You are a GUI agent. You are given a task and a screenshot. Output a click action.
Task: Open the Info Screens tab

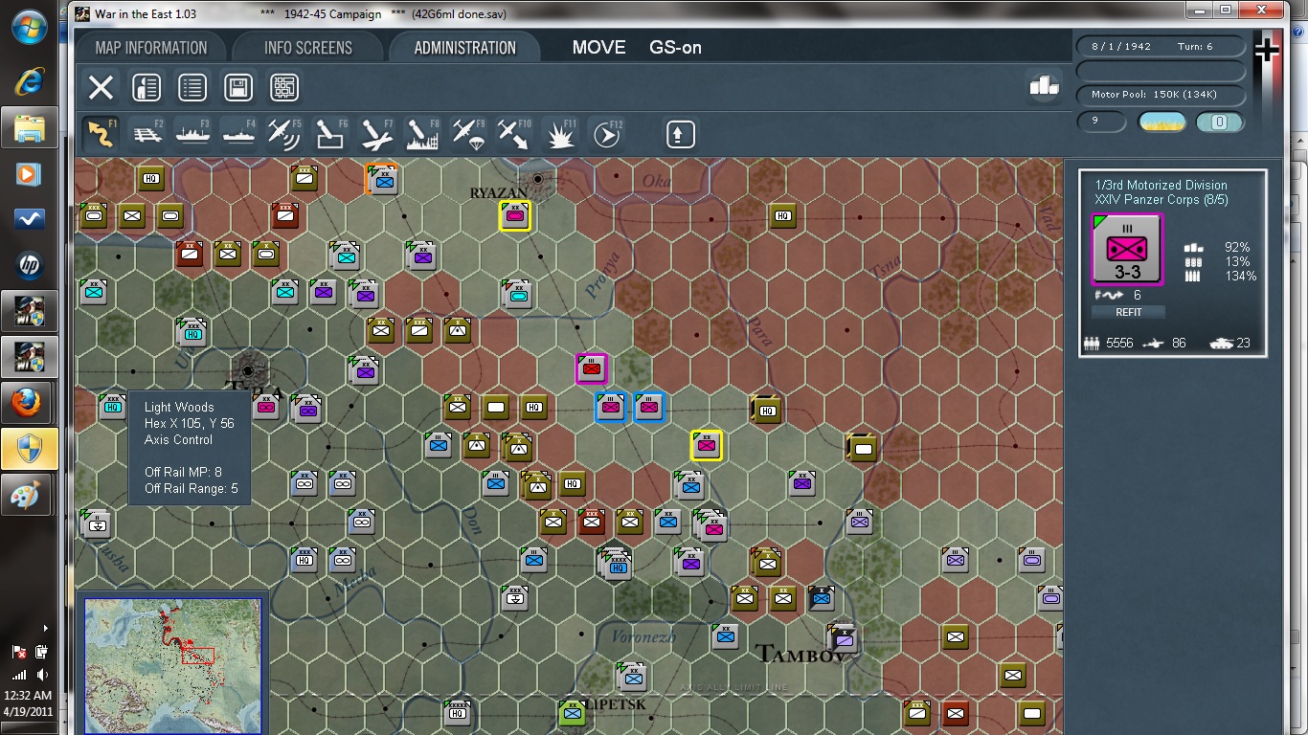tap(307, 48)
